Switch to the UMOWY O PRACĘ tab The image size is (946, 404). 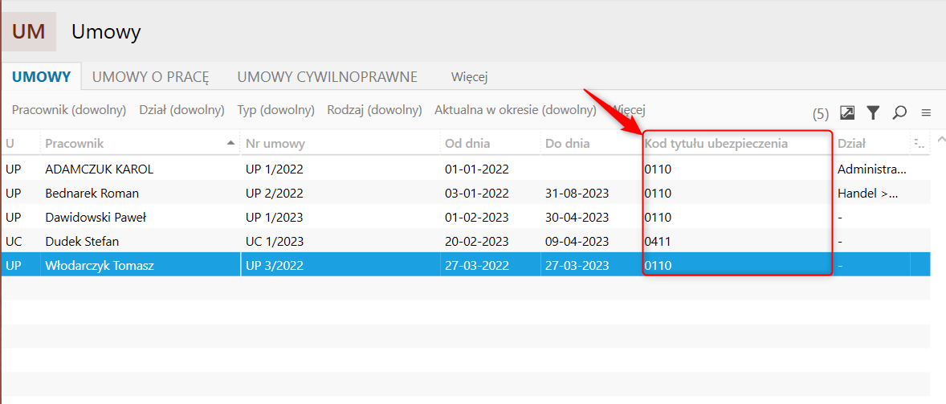coord(150,76)
